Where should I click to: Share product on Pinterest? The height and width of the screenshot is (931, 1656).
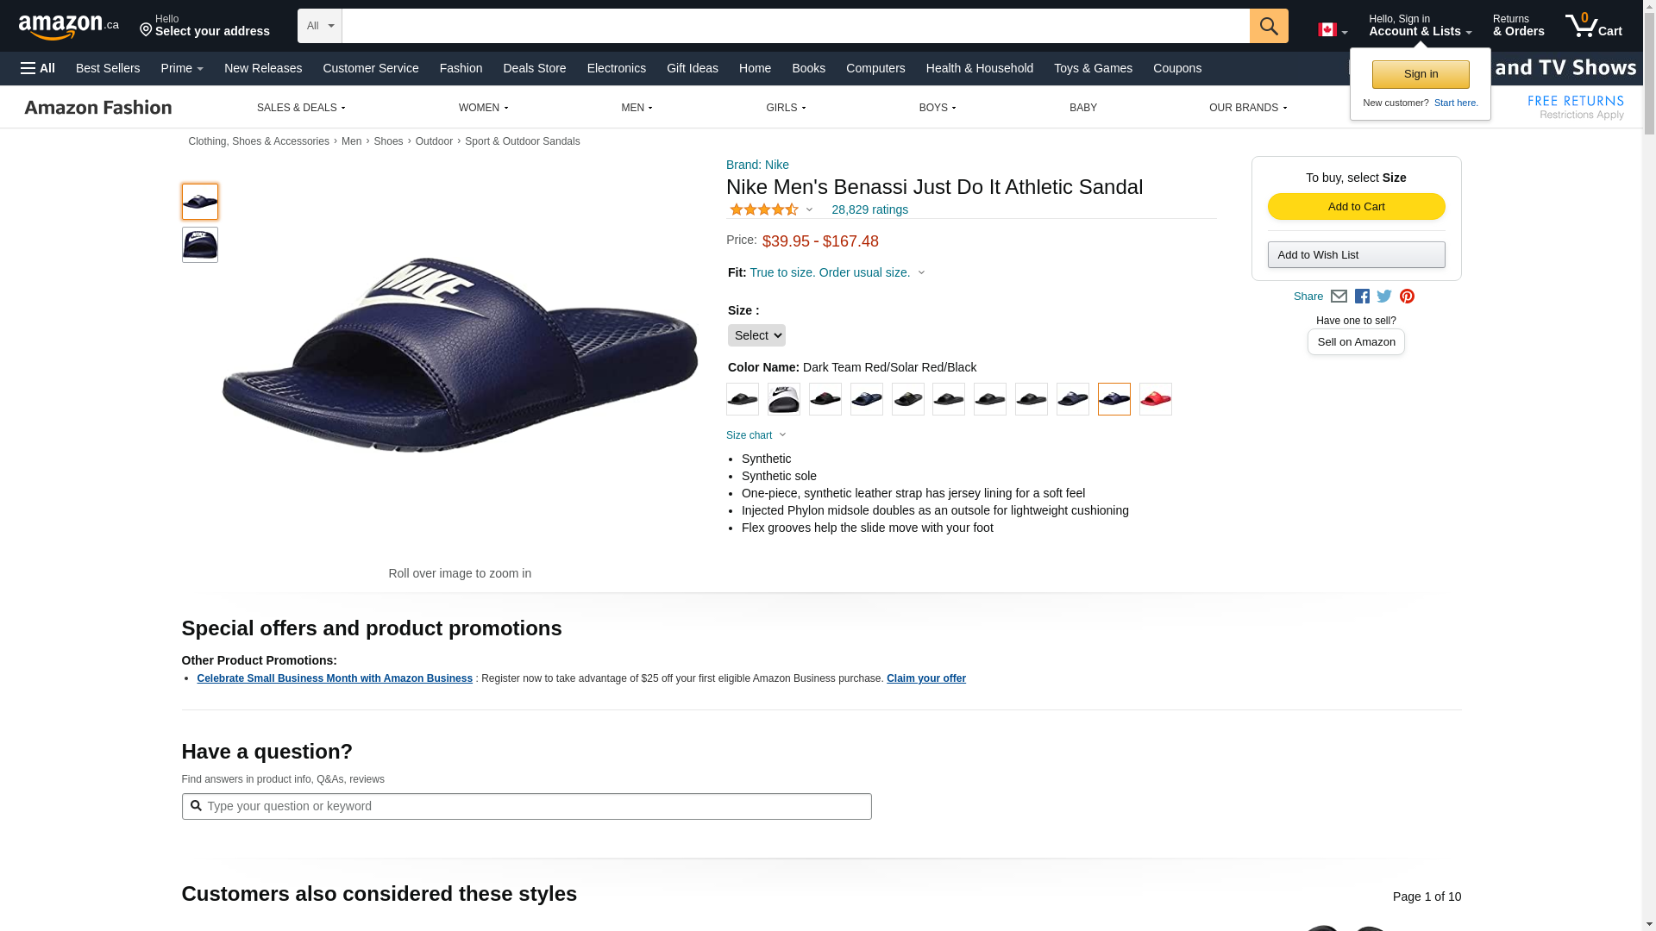(x=1407, y=296)
